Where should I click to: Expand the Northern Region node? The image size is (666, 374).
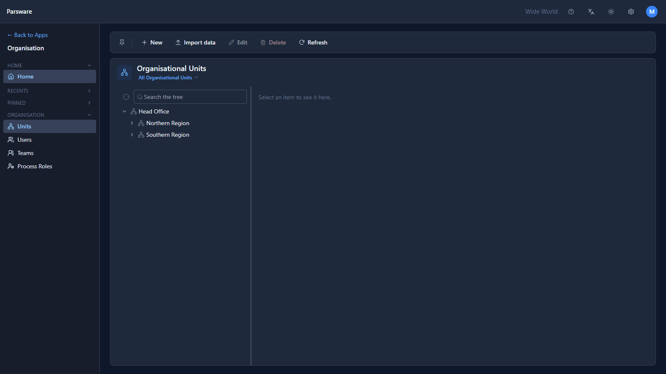coord(132,123)
